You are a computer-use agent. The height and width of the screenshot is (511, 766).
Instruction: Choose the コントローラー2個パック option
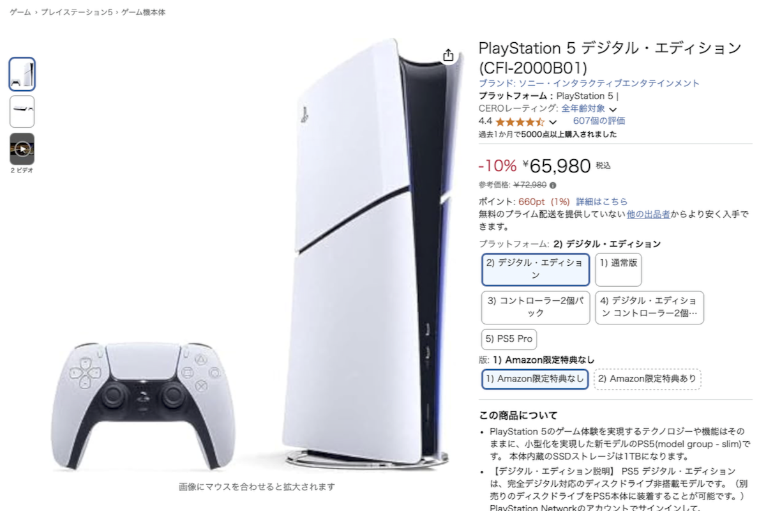536,307
